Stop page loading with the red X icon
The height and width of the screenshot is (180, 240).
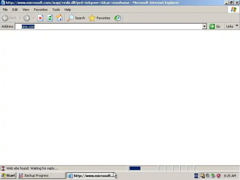(40, 18)
